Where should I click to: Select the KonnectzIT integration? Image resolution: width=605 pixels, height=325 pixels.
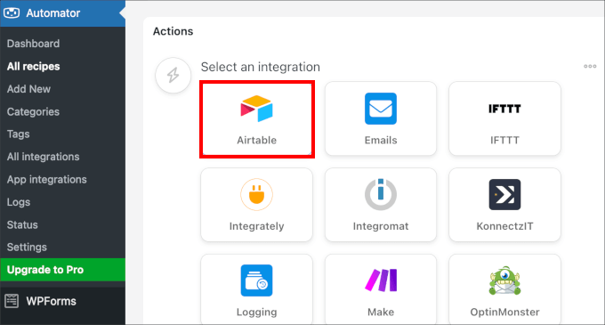(x=504, y=205)
